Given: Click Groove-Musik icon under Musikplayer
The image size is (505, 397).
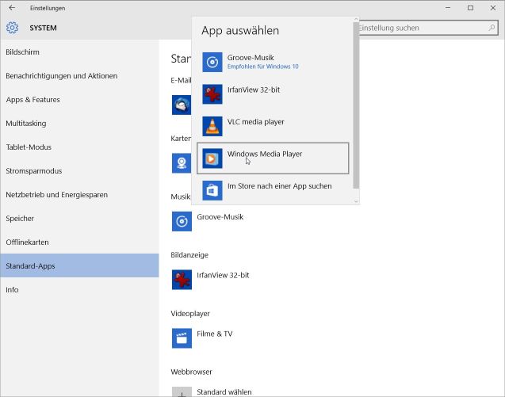Looking at the screenshot, I should (182, 222).
